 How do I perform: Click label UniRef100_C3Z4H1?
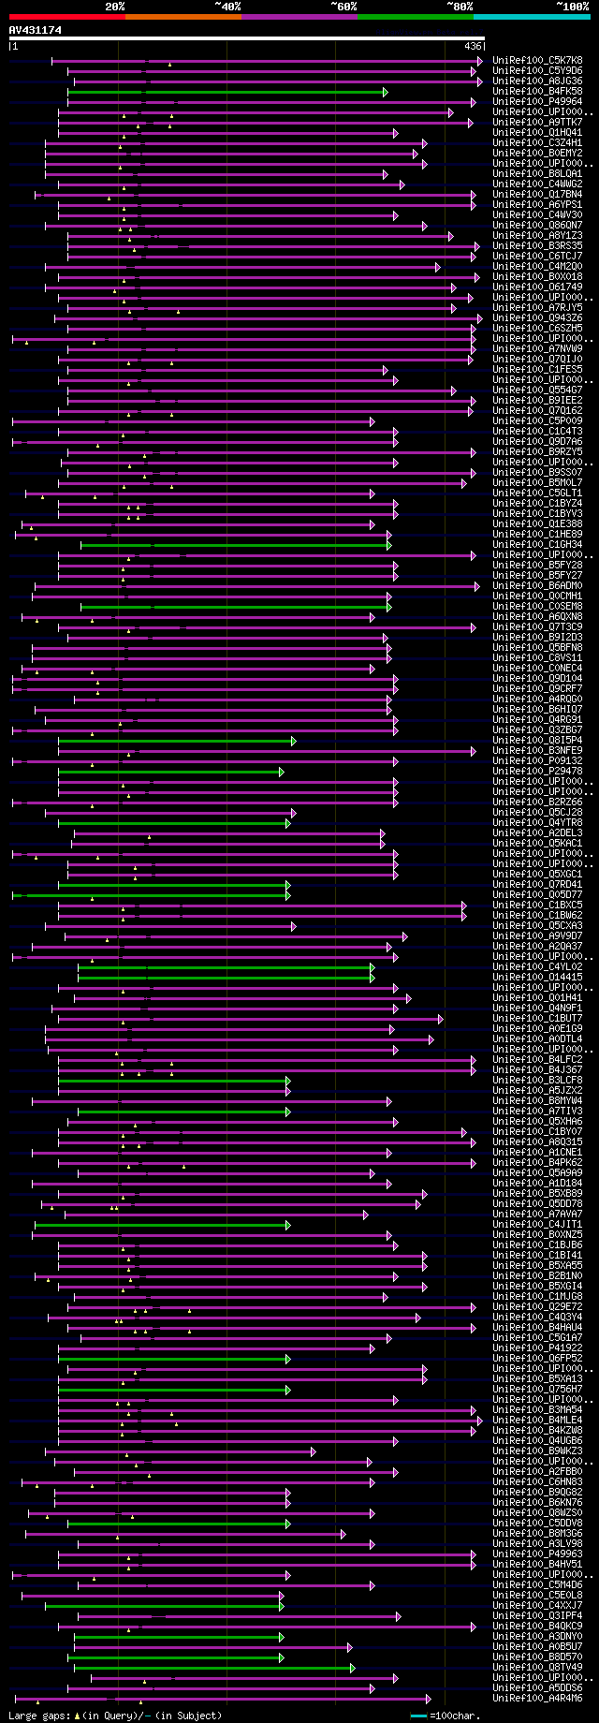click(x=537, y=142)
